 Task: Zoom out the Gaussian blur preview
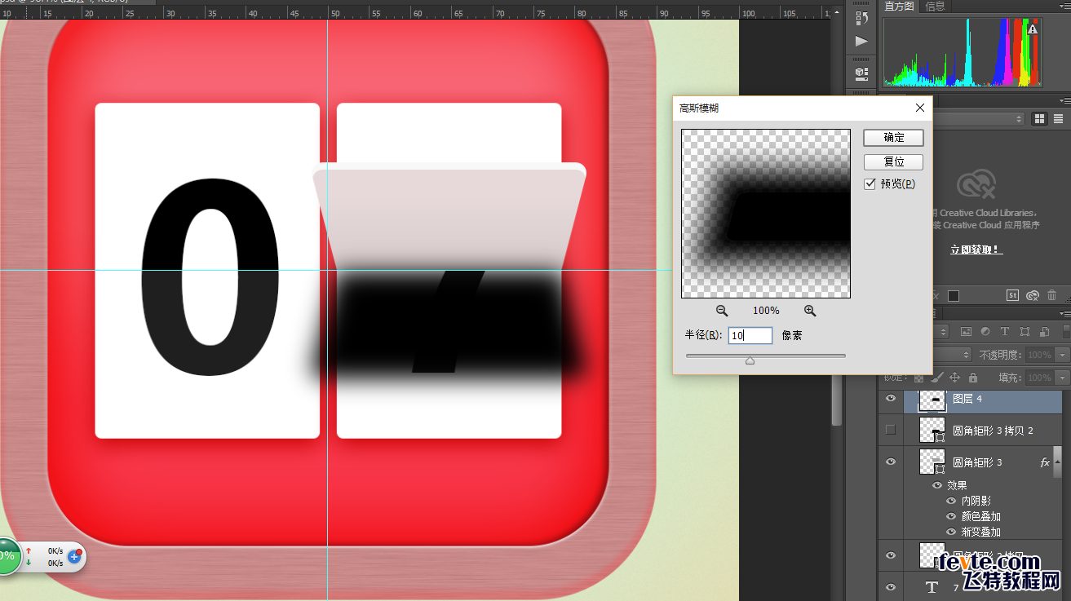coord(722,311)
